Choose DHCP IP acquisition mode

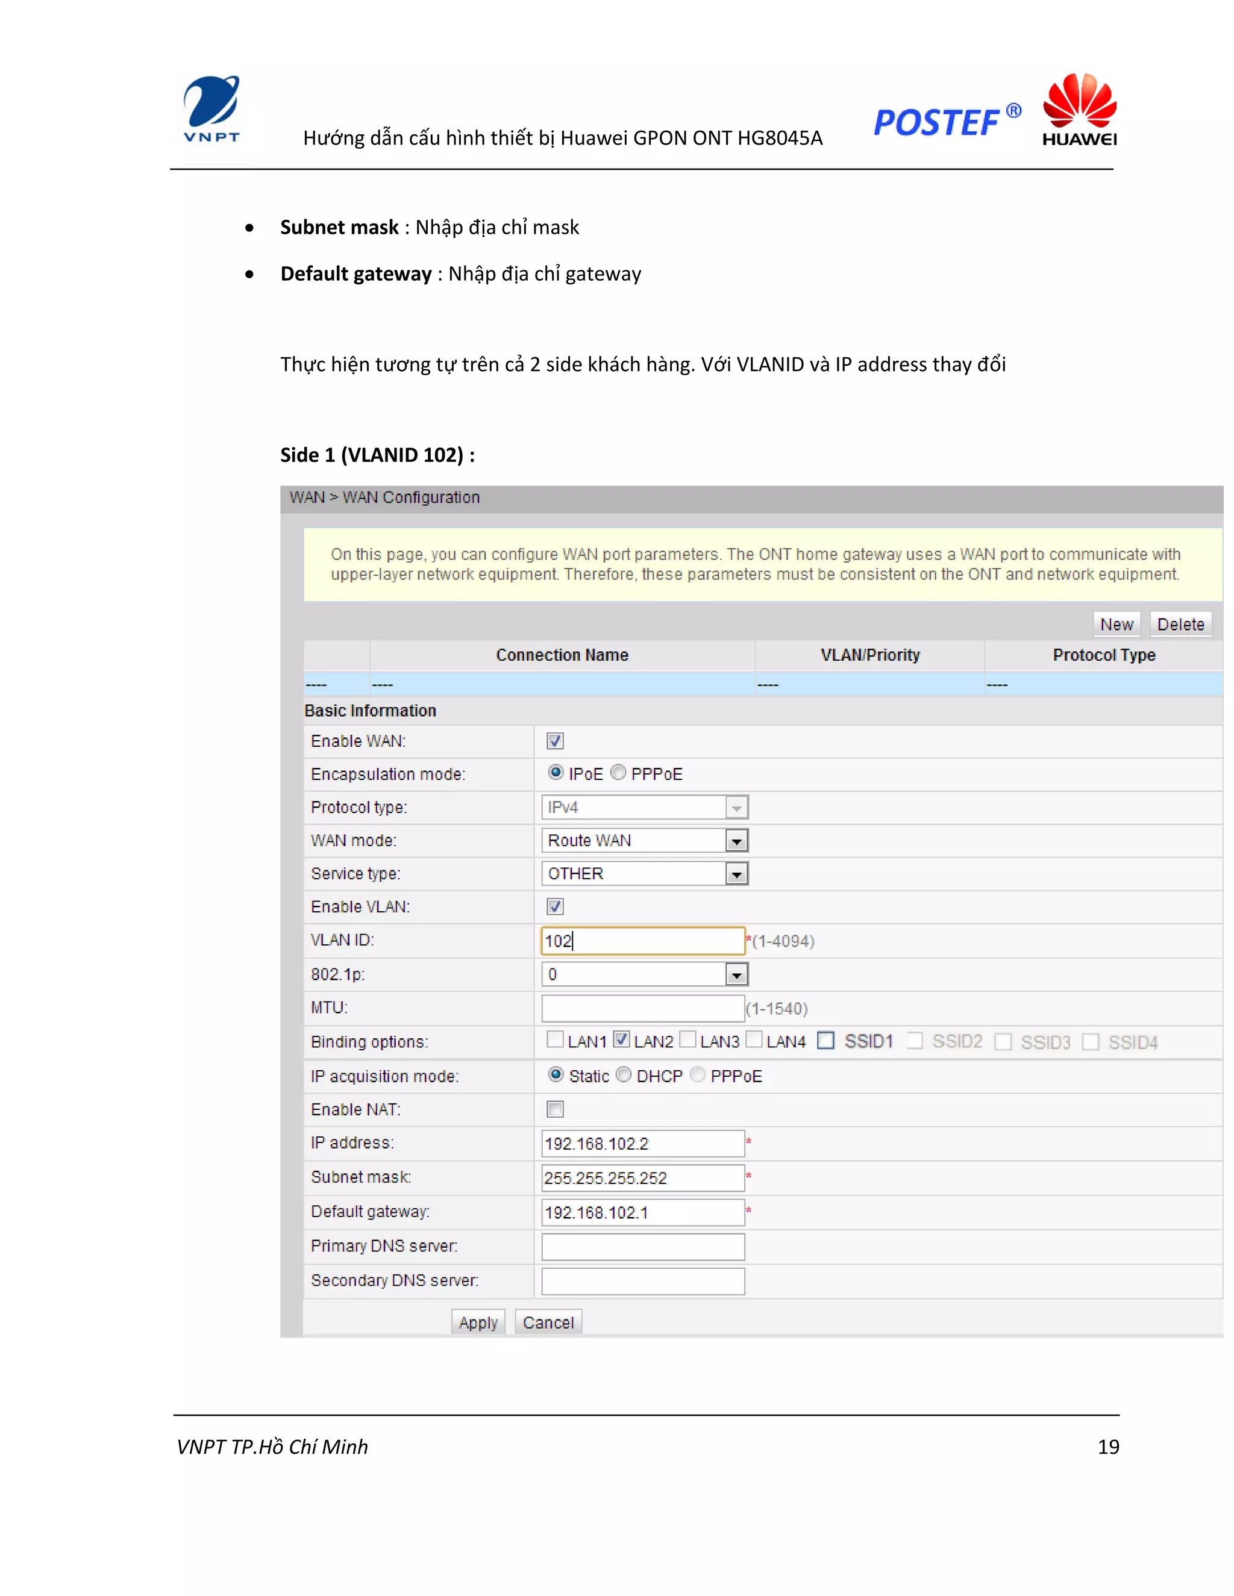[x=624, y=1075]
